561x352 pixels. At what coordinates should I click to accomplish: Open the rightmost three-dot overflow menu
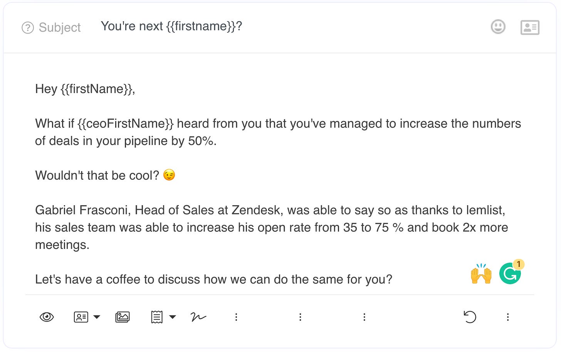coord(508,317)
